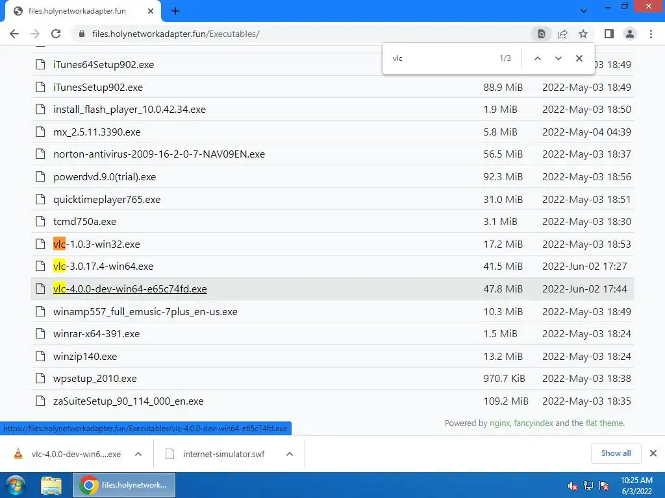The image size is (665, 498).
Task: Download vlc-3.0.17.4-win64.exe
Action: pyautogui.click(x=103, y=267)
